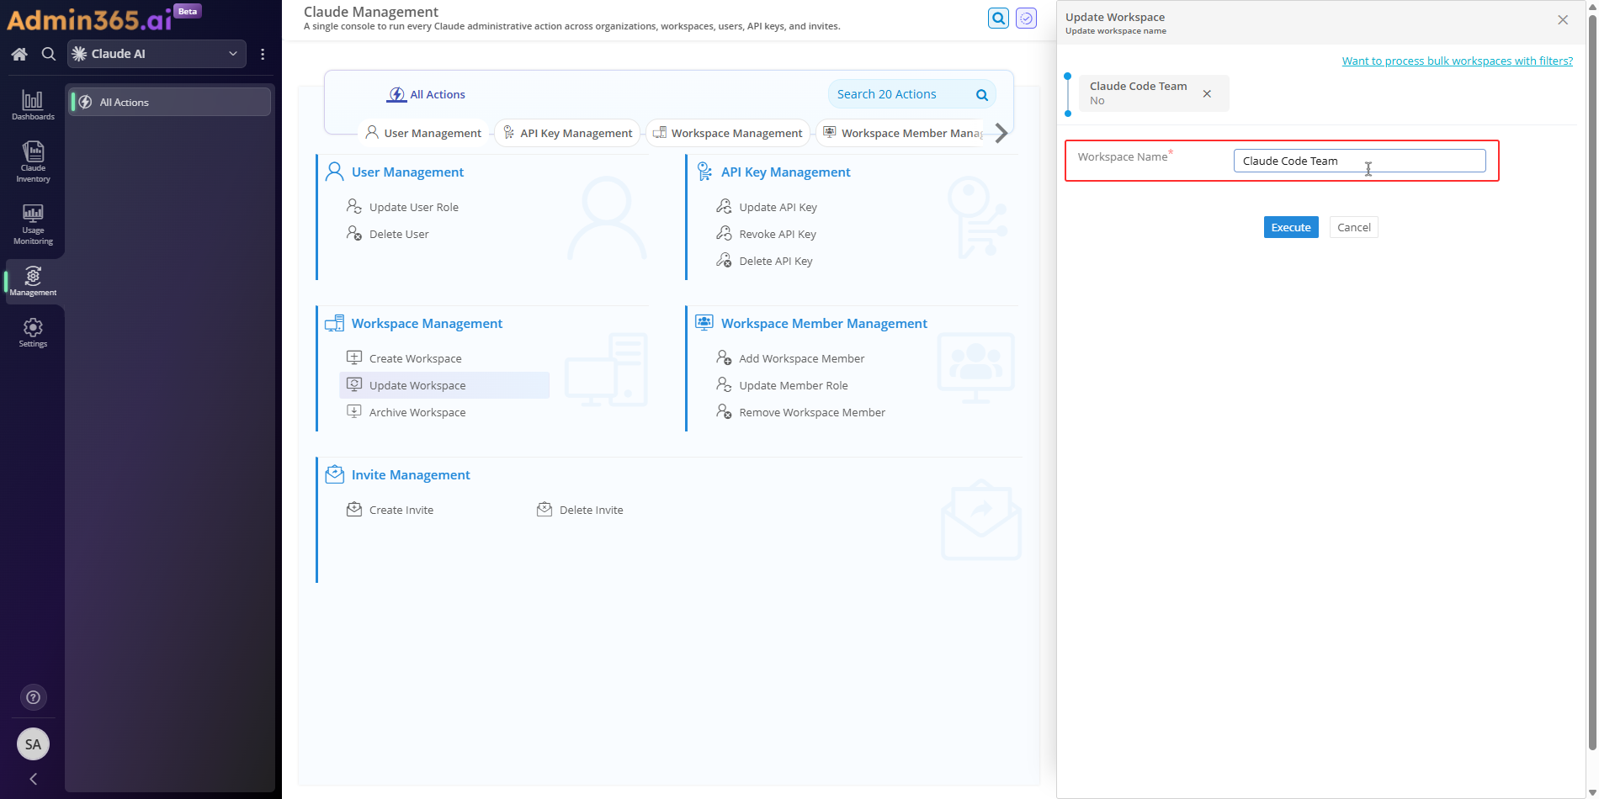This screenshot has width=1599, height=799.
Task: Click the task status check icon in header
Action: pos(1026,18)
